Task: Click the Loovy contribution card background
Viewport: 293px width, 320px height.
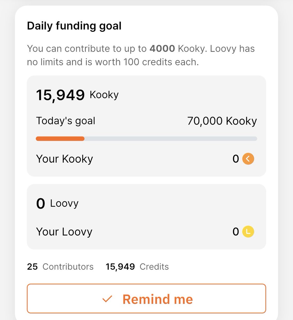Action: 146,217
